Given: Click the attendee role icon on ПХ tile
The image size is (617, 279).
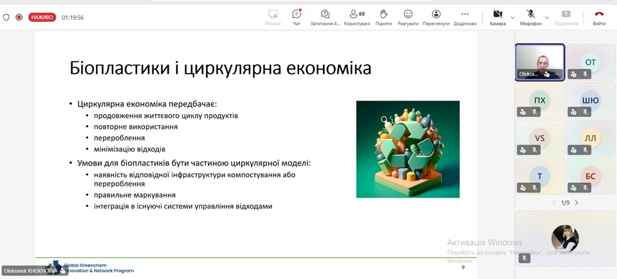Looking at the screenshot, I should pyautogui.click(x=523, y=112).
